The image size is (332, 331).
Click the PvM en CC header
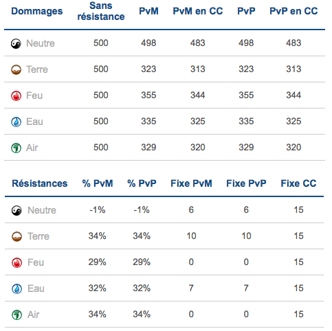pos(198,11)
